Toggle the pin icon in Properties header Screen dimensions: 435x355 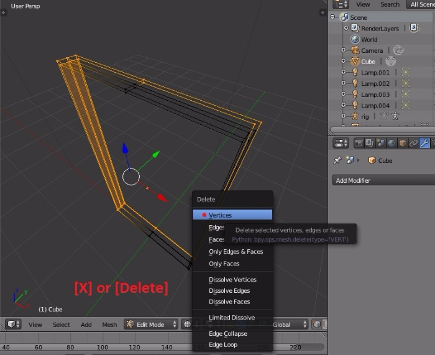point(337,160)
